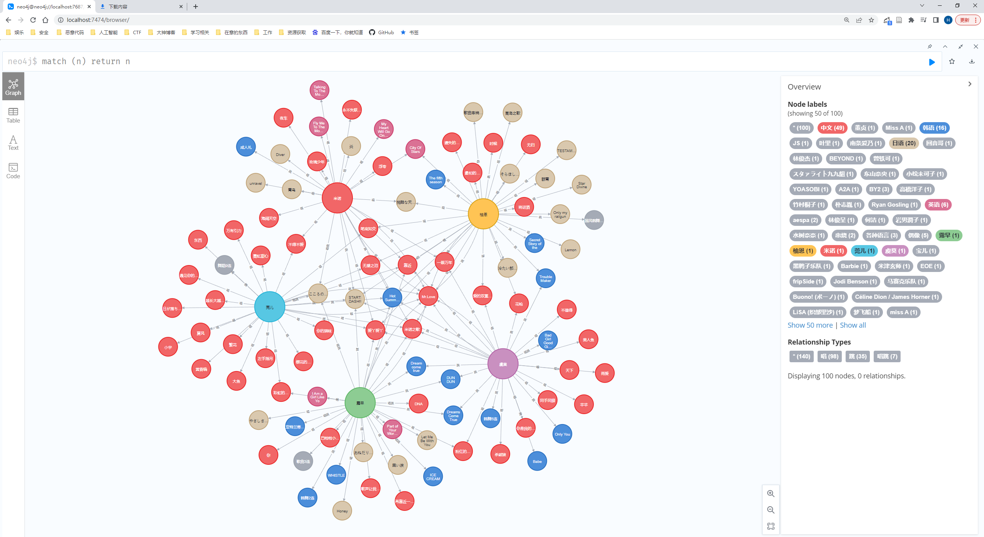
Task: Open the Table result view
Action: coord(13,115)
